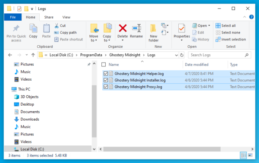Navigate to Local Disk (C:) breadcrumb
The width and height of the screenshot is (259, 163).
tap(61, 55)
